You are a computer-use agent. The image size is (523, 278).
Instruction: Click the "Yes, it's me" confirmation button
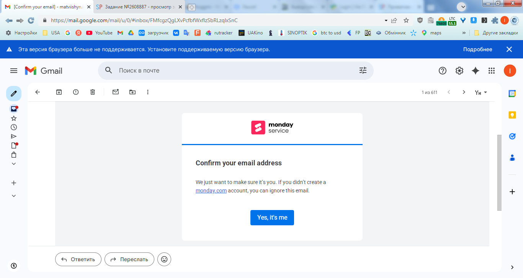272,218
